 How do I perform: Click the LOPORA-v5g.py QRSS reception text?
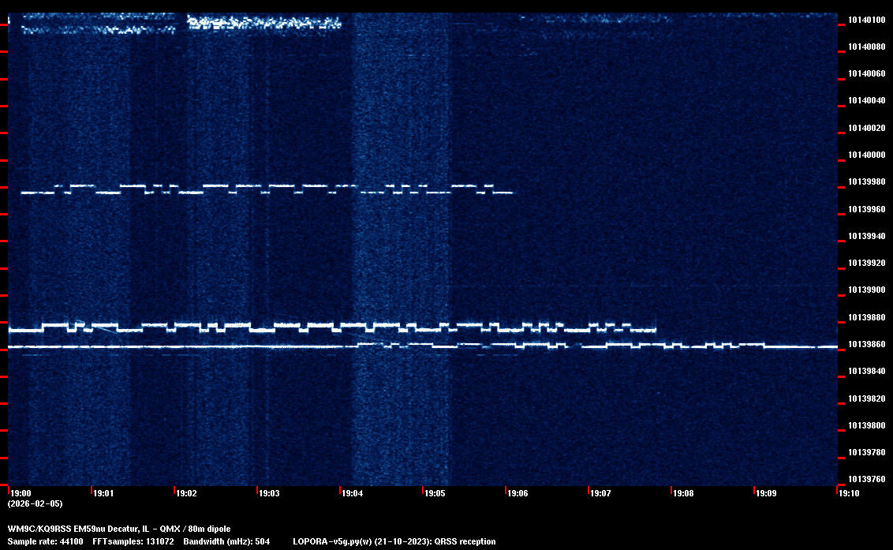click(x=394, y=541)
